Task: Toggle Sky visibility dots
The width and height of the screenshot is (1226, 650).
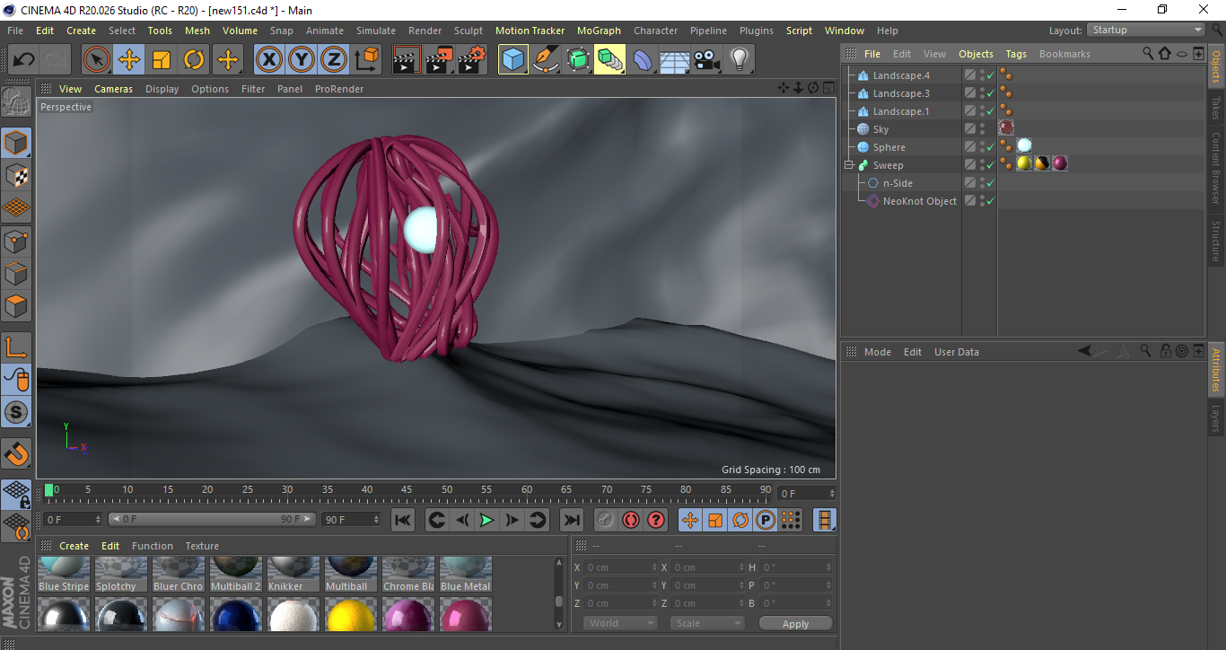Action: pyautogui.click(x=982, y=129)
